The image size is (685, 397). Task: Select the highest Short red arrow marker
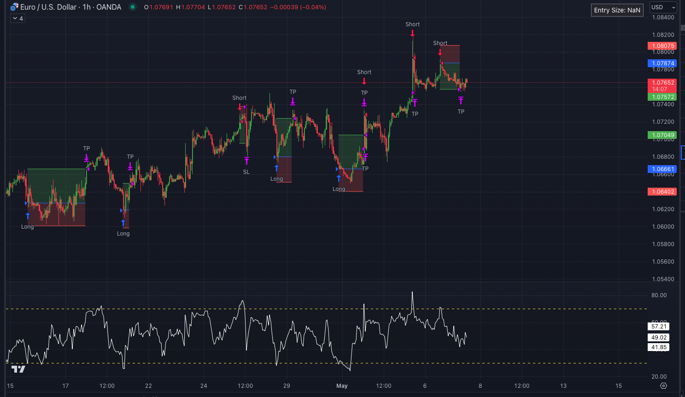[x=412, y=33]
